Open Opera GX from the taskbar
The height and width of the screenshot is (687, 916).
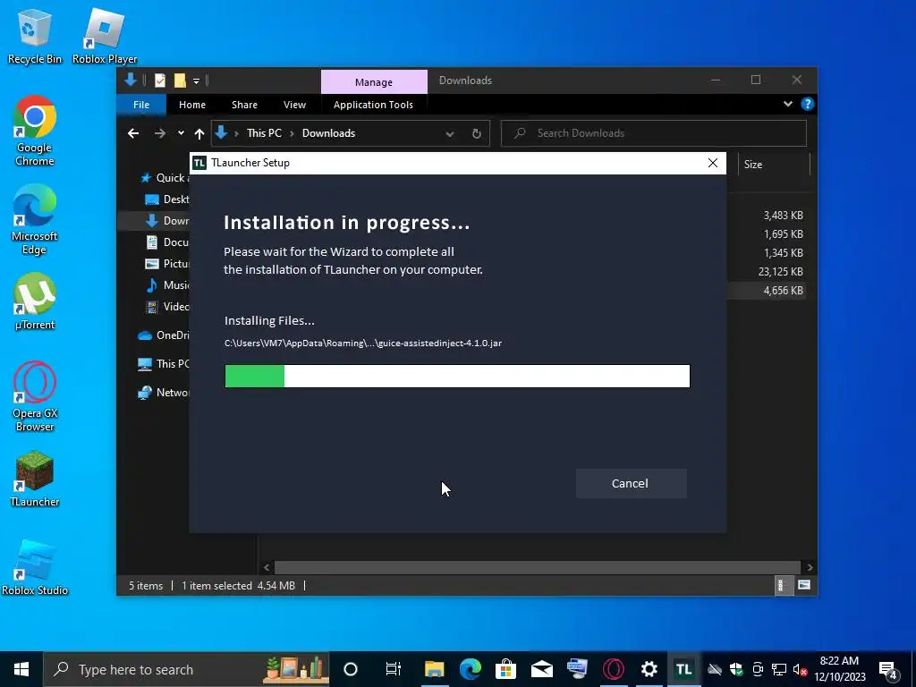click(614, 669)
